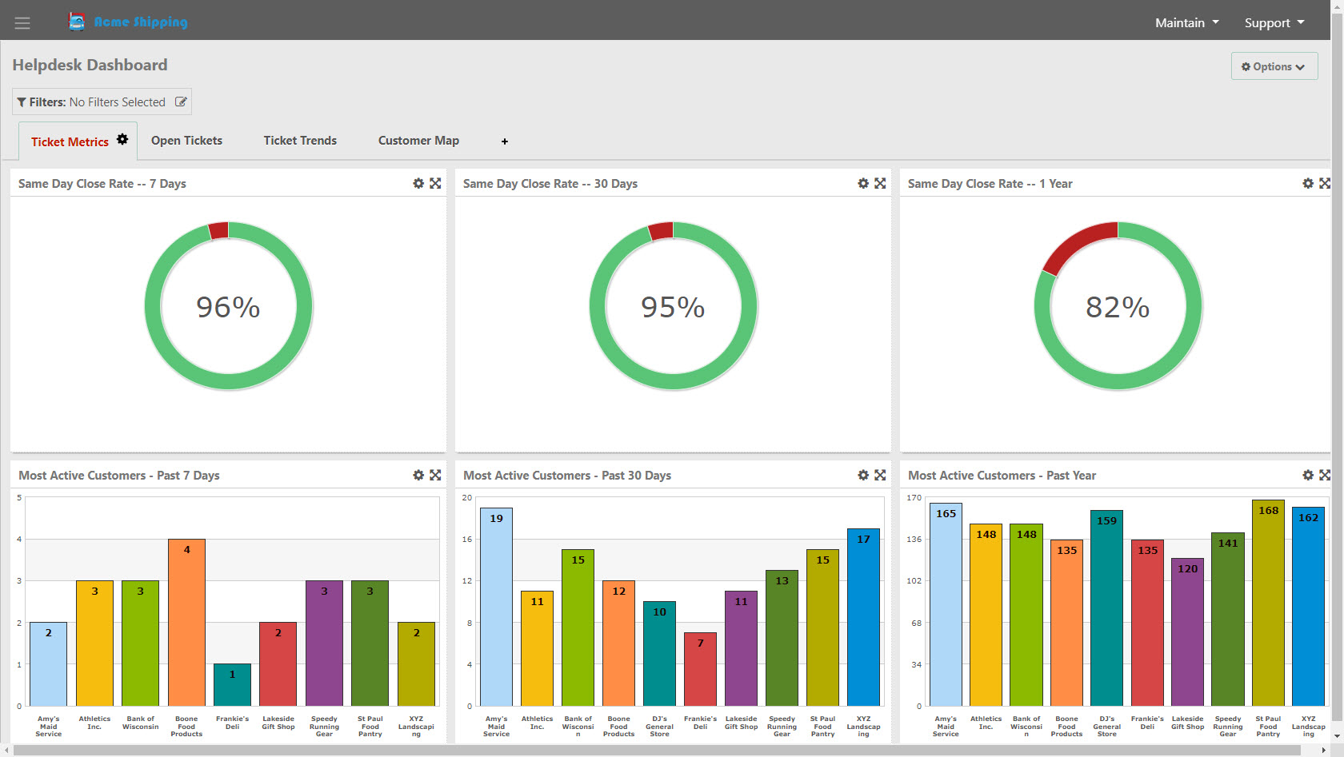Expand Most Active Customers Past 30 Days widget

(880, 475)
